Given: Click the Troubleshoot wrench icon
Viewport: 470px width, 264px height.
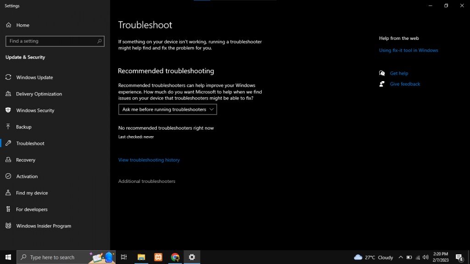Looking at the screenshot, I should (x=8, y=143).
